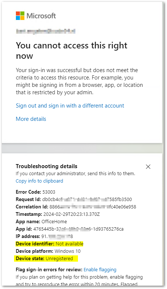Click the Device platform Windows 10 line

coord(48,251)
